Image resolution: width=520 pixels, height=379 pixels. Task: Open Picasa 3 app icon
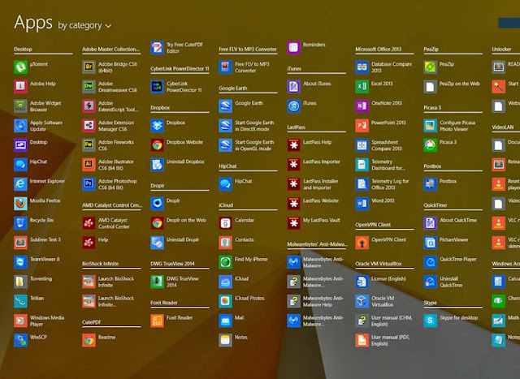(431, 145)
